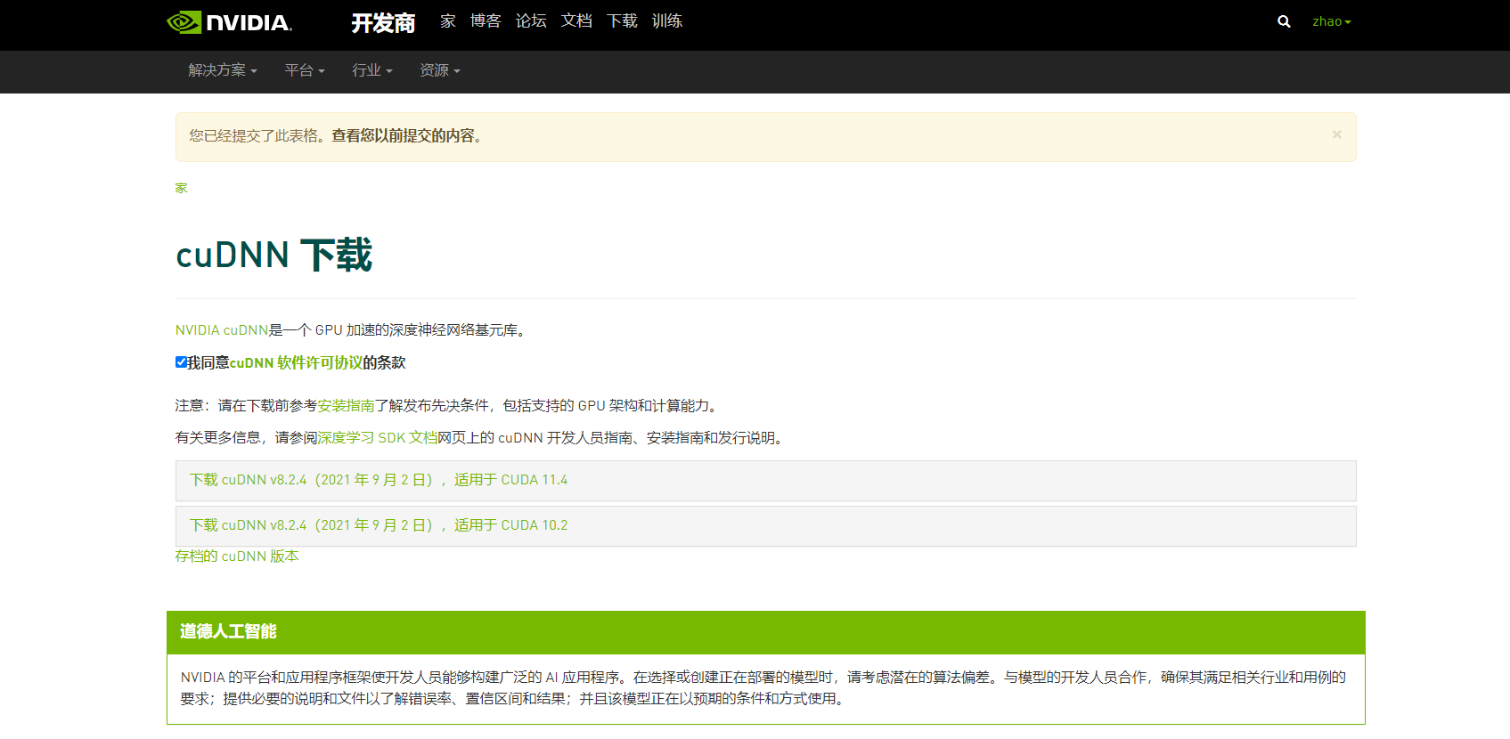Go to 开发商 developer home
The width and height of the screenshot is (1510, 739).
(383, 22)
